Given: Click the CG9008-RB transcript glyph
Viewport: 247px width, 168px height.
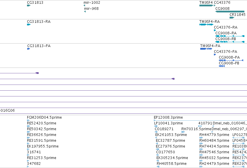Looking at the screenshot, I should point(230,42).
